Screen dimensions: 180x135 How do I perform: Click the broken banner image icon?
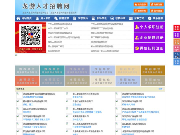pyautogui.click(x=16, y=55)
